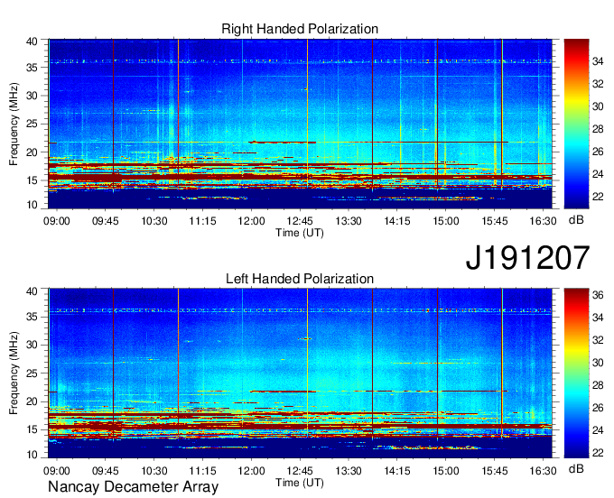Select Time (UT) label under bottom plot
The image size is (614, 498).
[x=300, y=483]
